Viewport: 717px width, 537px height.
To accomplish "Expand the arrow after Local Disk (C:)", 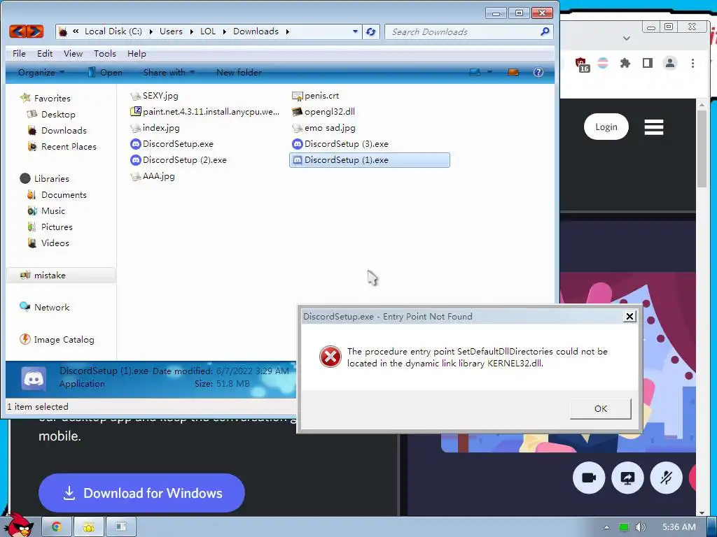I will (x=151, y=31).
